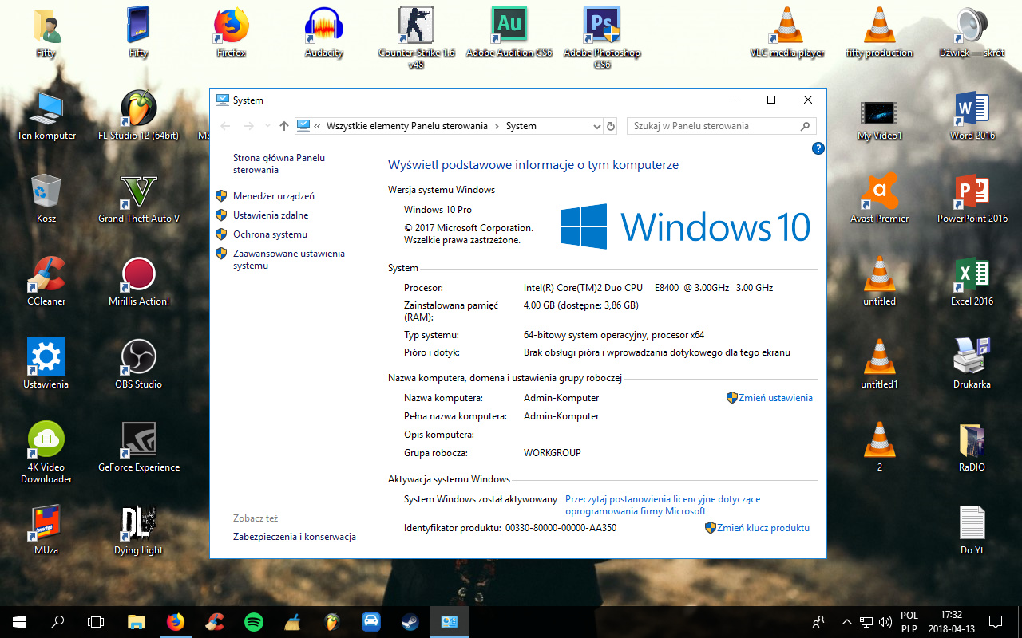Select Counter-Strike 1.6 desktop icon
This screenshot has height=638, width=1022.
click(416, 38)
